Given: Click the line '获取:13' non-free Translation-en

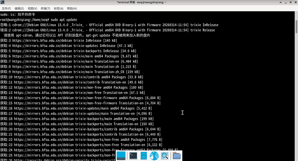Looking at the screenshot, I should (73, 93).
